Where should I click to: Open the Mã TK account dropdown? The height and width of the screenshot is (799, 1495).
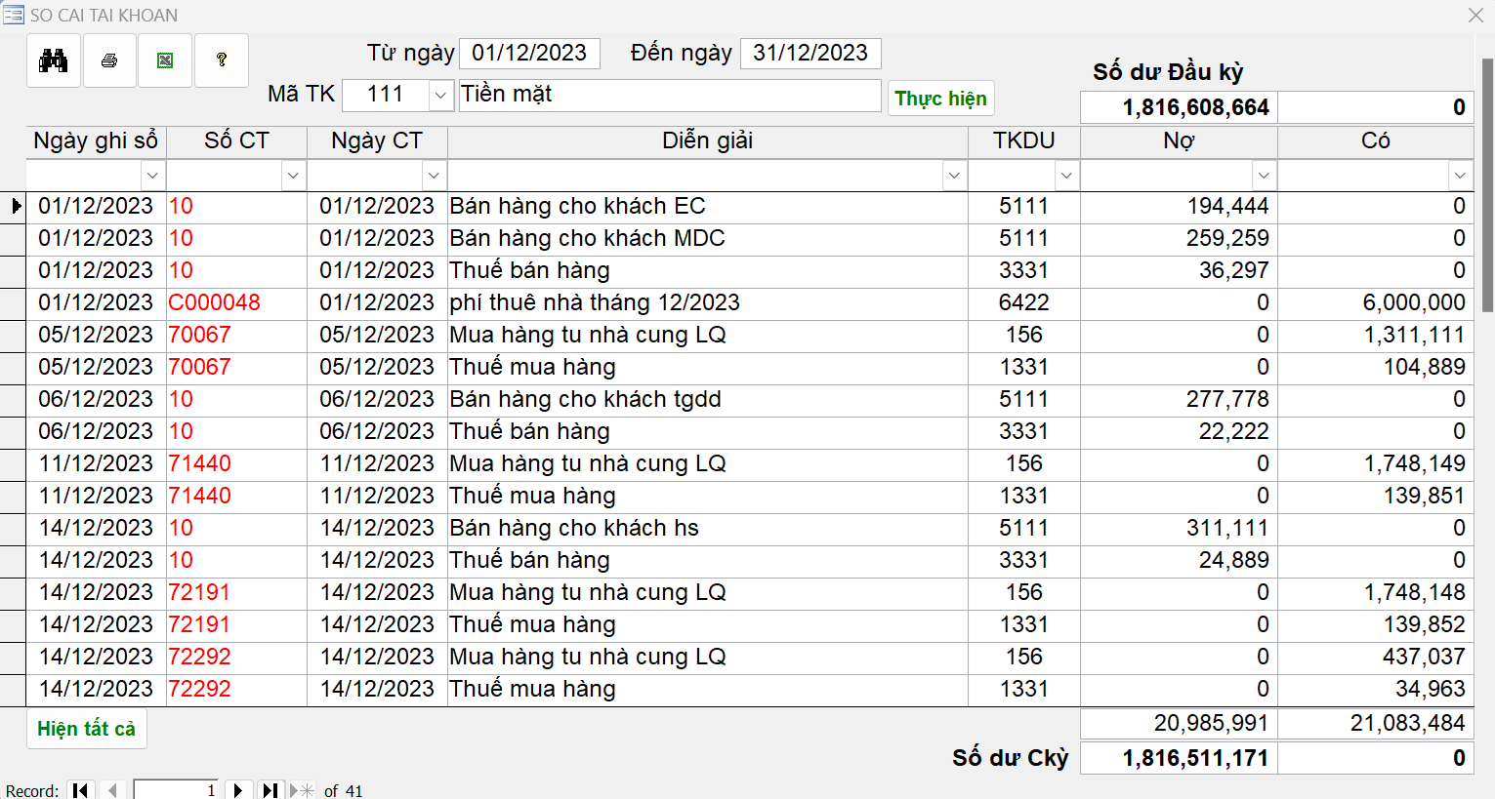(440, 96)
